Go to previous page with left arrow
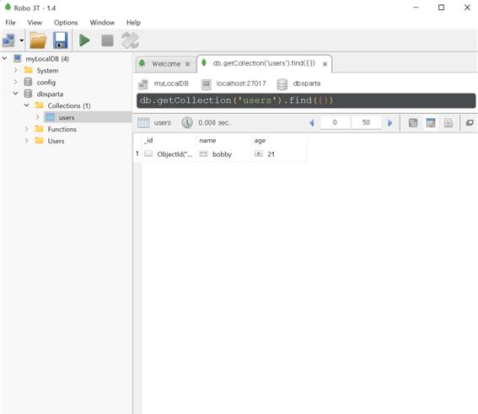Screen dimensions: 478x414 tap(312, 123)
